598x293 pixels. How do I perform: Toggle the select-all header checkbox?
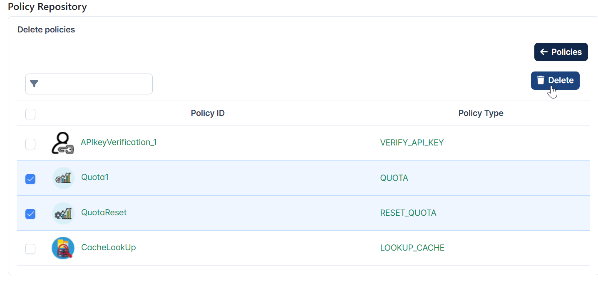[30, 114]
